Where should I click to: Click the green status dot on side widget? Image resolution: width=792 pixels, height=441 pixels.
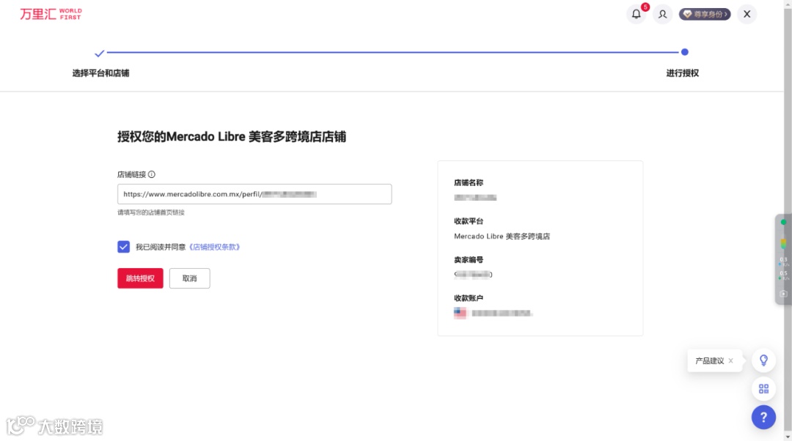[x=783, y=222]
